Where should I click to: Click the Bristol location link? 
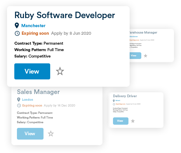tap(118, 101)
